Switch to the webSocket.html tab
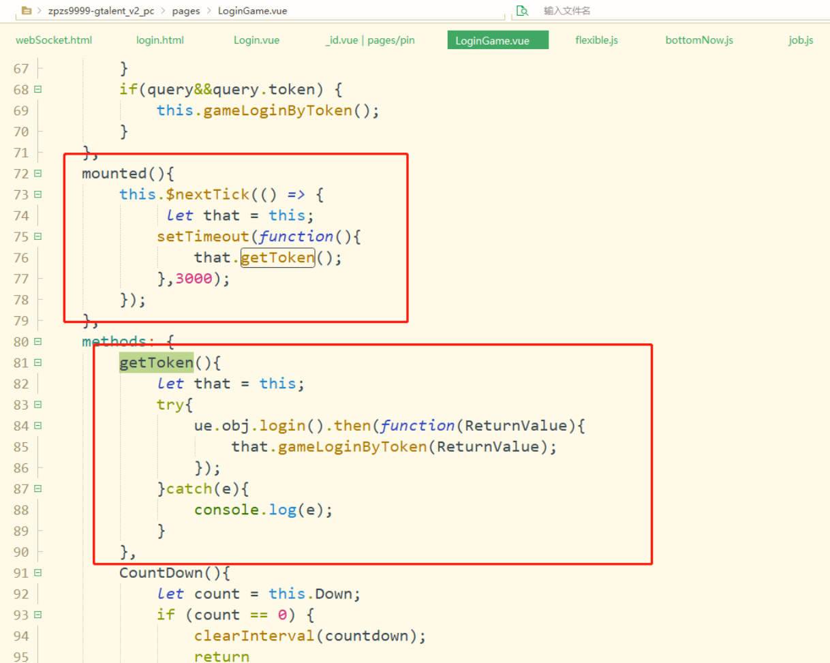Viewport: 830px width, 663px height. (54, 40)
